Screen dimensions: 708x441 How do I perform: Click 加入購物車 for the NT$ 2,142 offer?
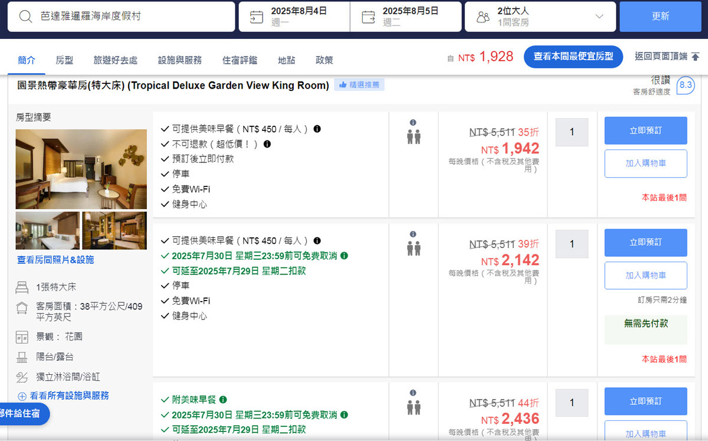pyautogui.click(x=645, y=276)
